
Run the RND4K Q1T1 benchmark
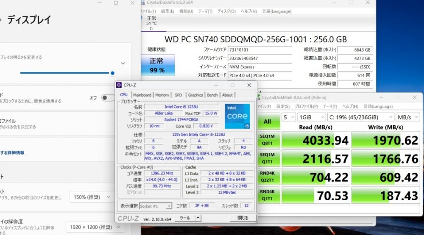pos(268,195)
